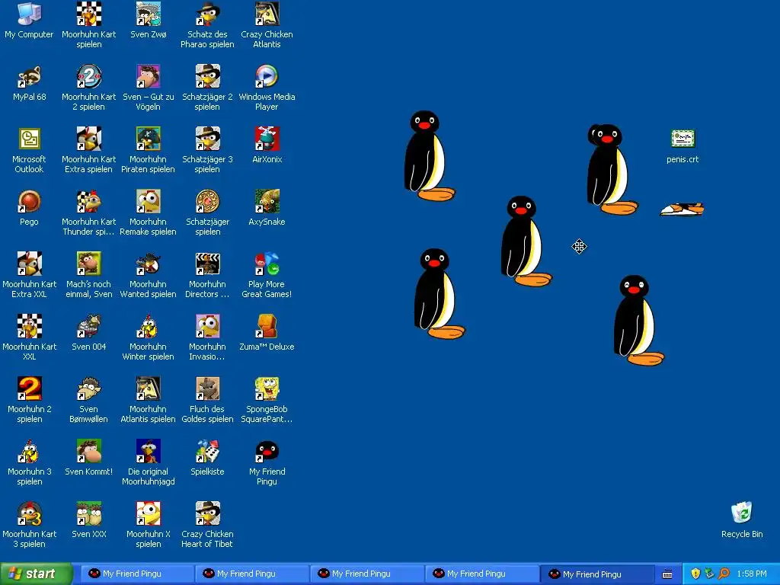
Task: Open the Windows start menu
Action: click(36, 574)
